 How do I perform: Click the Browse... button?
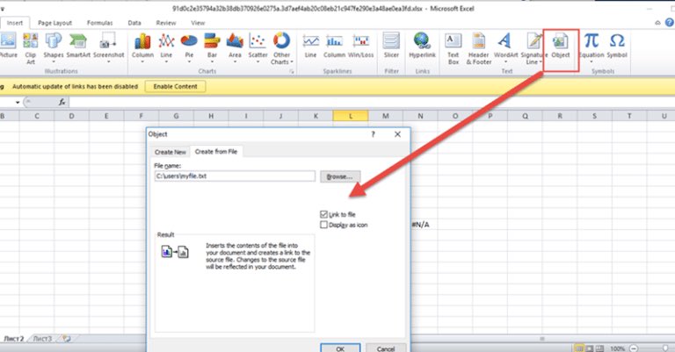pos(339,176)
